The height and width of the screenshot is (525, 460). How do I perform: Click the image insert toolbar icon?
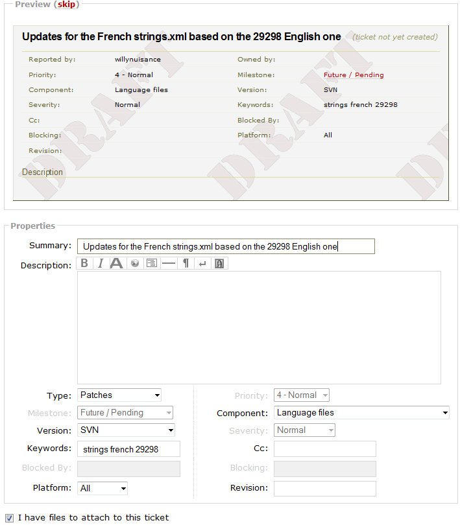pos(219,263)
